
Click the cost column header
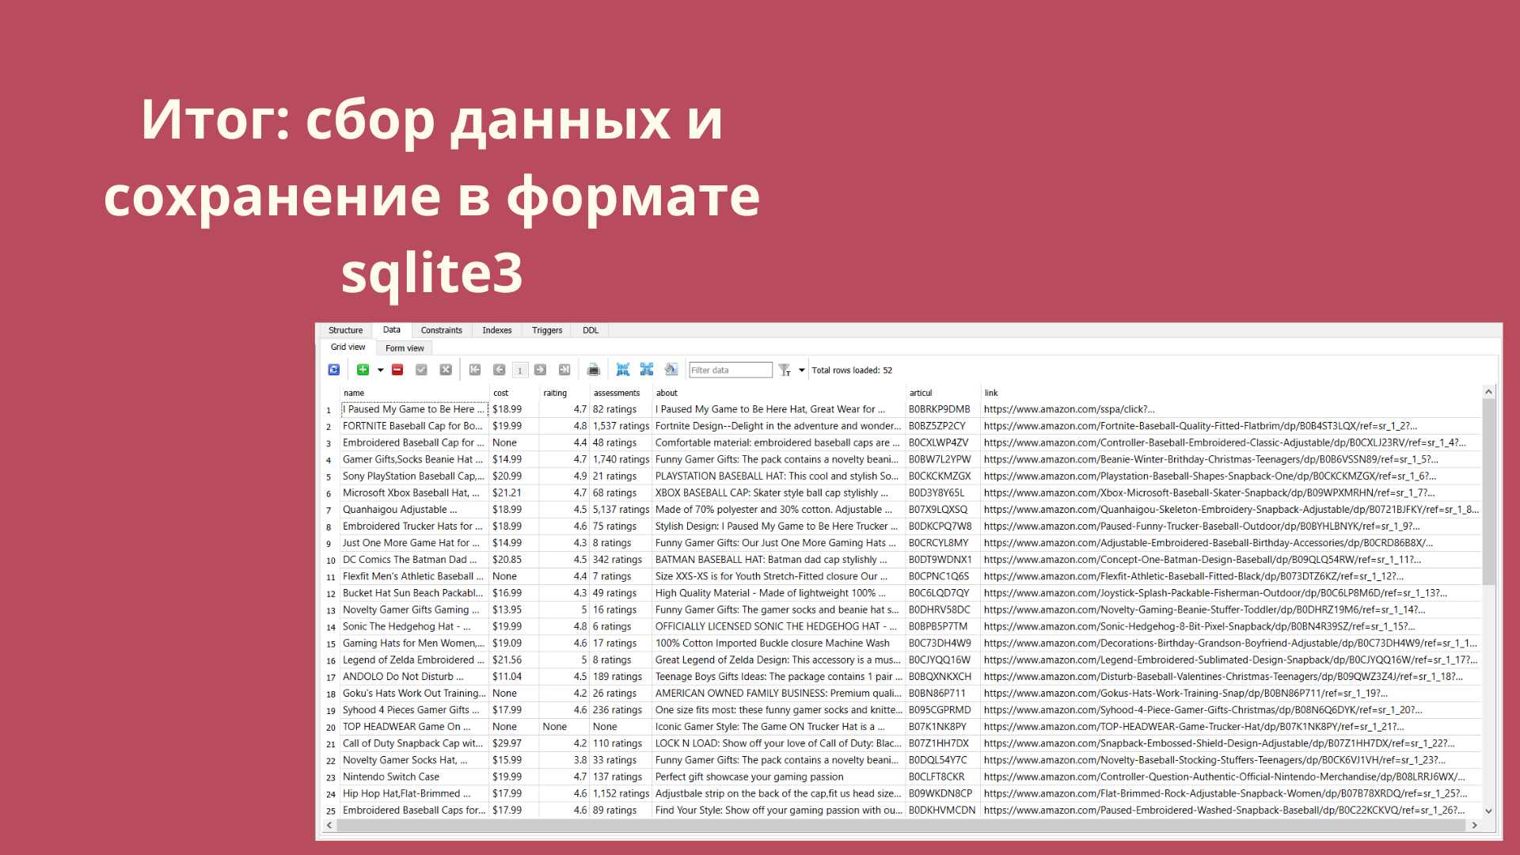[x=501, y=393]
